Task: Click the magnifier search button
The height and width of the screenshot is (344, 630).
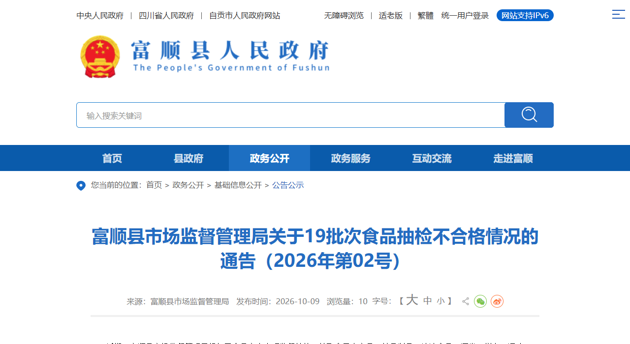Action: click(529, 115)
